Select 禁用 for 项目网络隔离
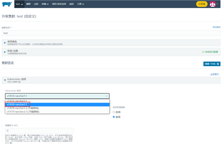The image size is (223, 146). (x=114, y=117)
